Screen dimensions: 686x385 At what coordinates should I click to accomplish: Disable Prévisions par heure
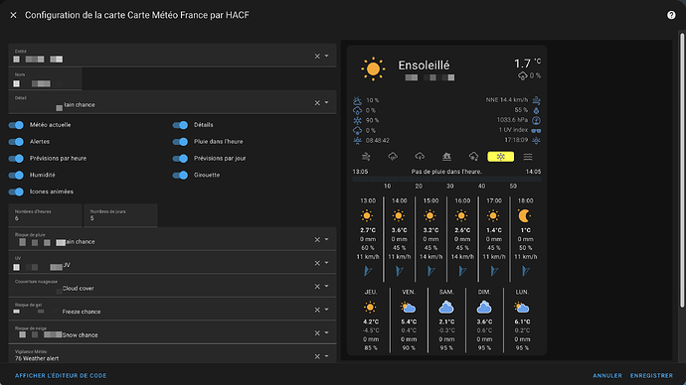click(16, 159)
